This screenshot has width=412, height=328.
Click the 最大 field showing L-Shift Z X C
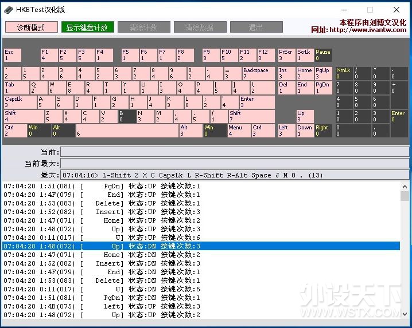click(235, 175)
